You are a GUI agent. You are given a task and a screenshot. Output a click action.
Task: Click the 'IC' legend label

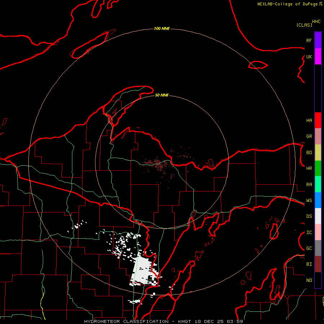pos(309,233)
